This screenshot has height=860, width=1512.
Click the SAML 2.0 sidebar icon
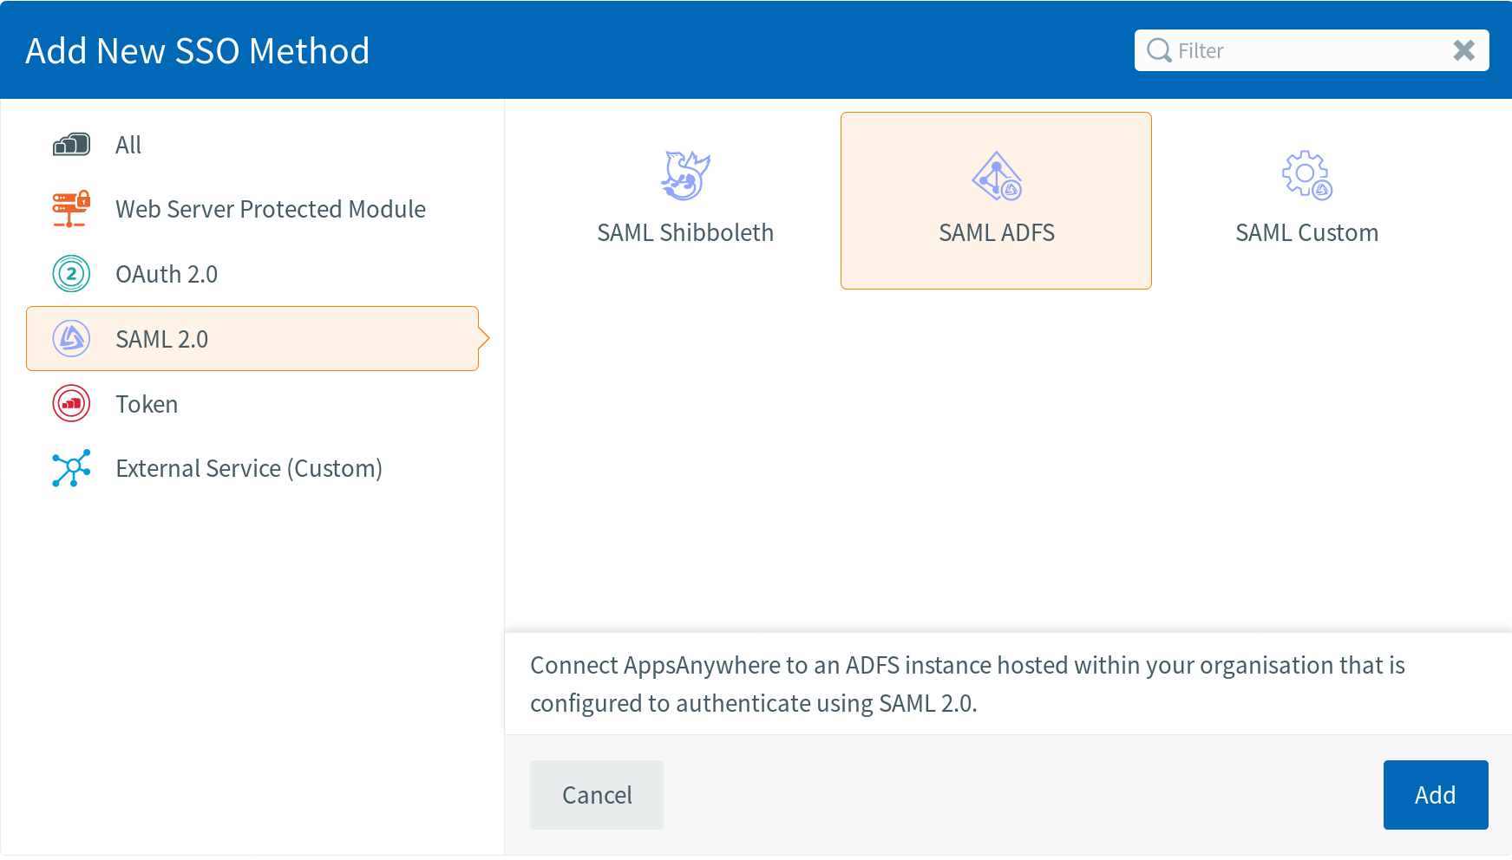(71, 339)
